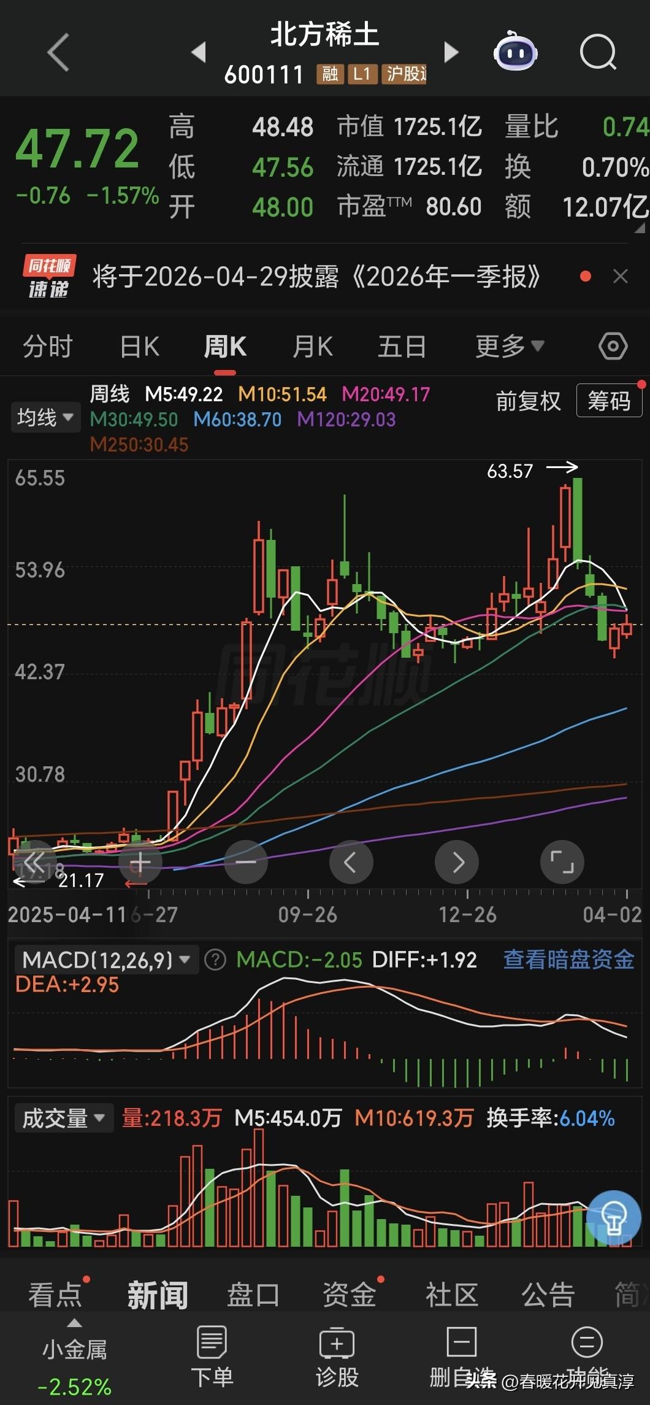The image size is (650, 1405).
Task: Tap the red unread dot on news banner
Action: [586, 277]
